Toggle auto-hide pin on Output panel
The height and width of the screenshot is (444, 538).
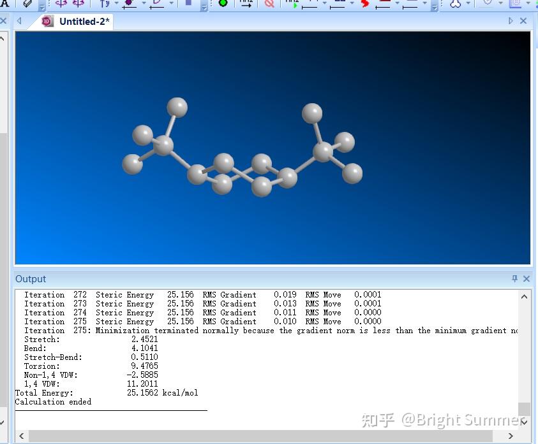515,278
